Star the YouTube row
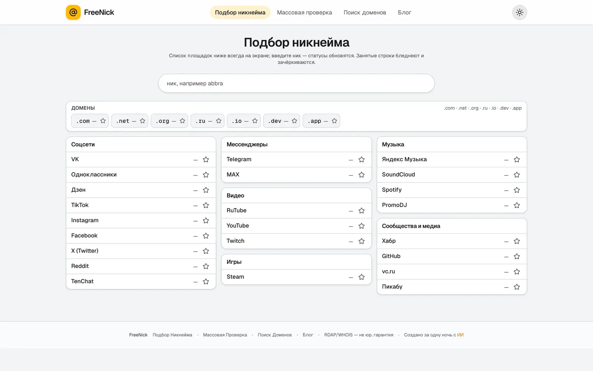This screenshot has width=593, height=371. [362, 226]
